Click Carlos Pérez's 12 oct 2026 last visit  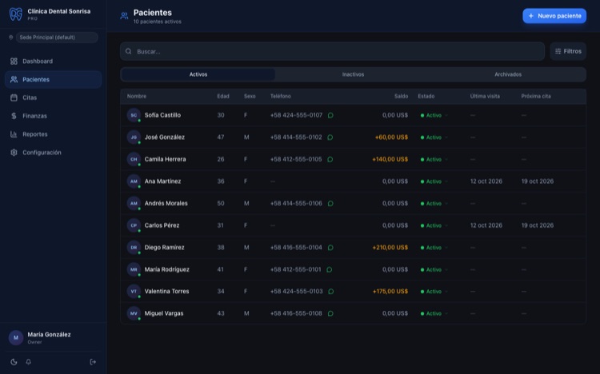coord(486,225)
